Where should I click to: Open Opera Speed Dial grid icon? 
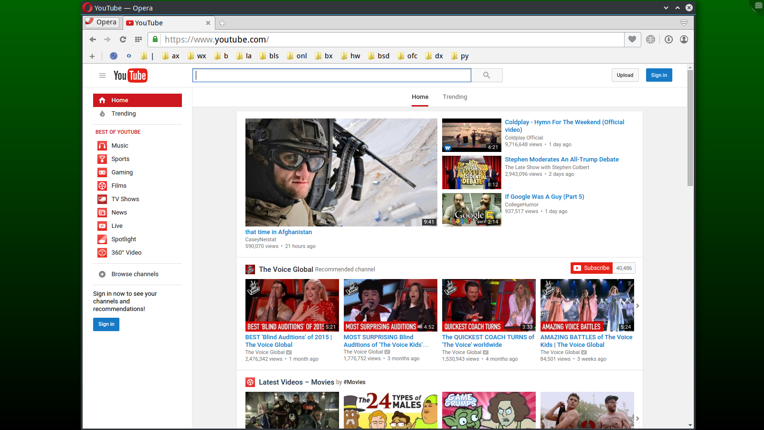click(138, 40)
